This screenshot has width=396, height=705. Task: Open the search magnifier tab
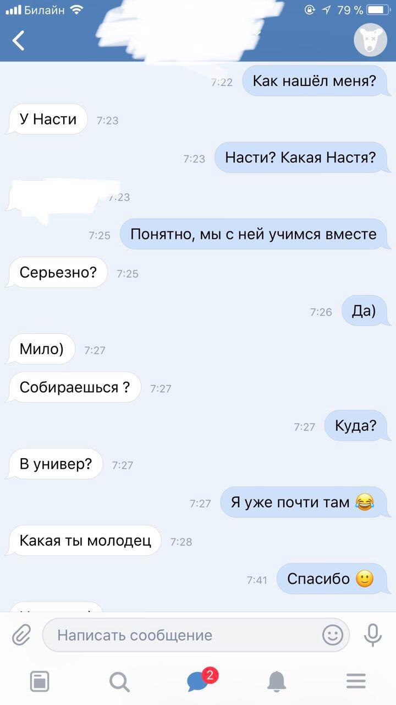tap(119, 682)
